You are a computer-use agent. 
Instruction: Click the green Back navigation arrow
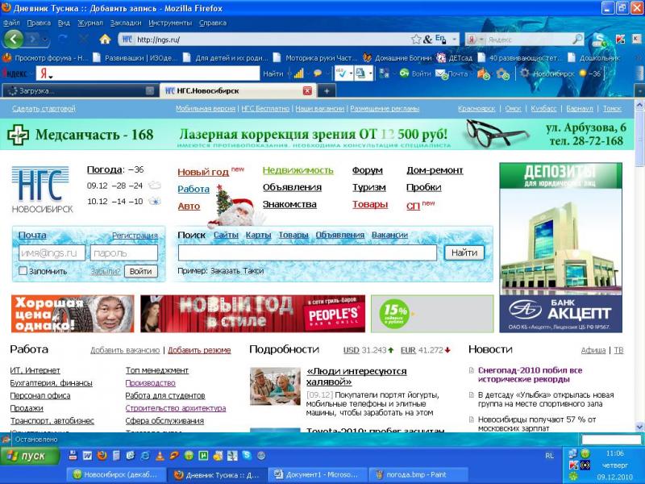14,40
